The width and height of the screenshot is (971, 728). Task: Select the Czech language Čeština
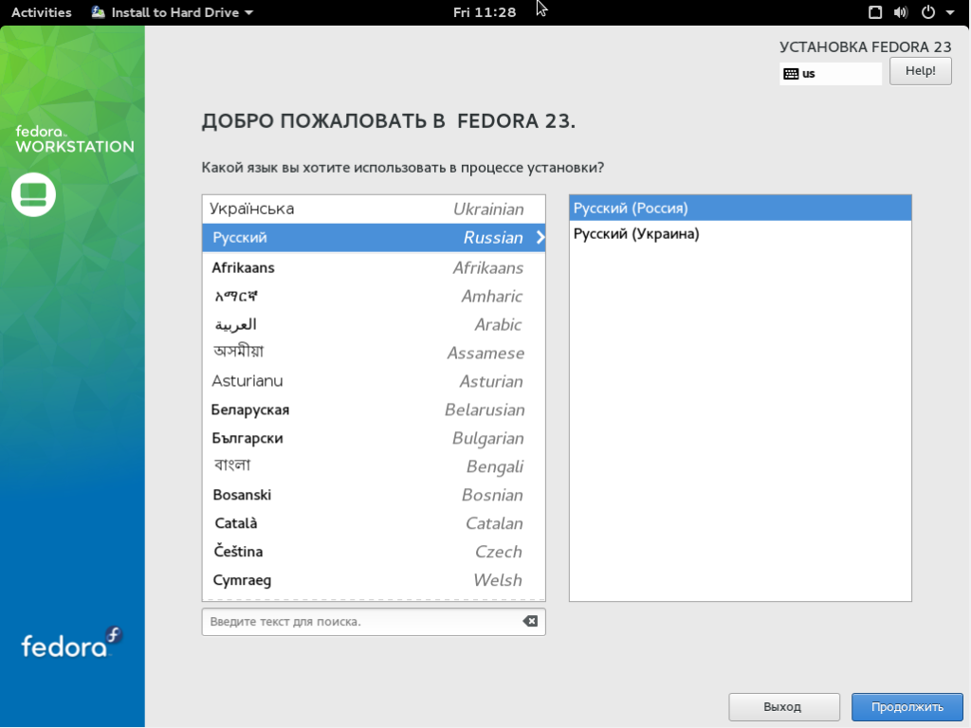pyautogui.click(x=370, y=552)
